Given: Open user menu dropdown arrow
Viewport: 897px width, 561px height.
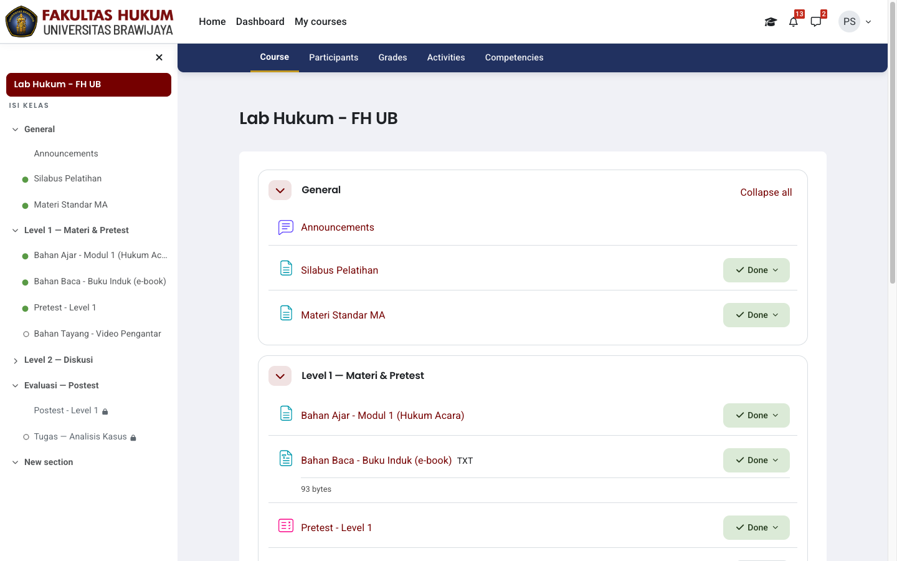Looking at the screenshot, I should point(868,22).
